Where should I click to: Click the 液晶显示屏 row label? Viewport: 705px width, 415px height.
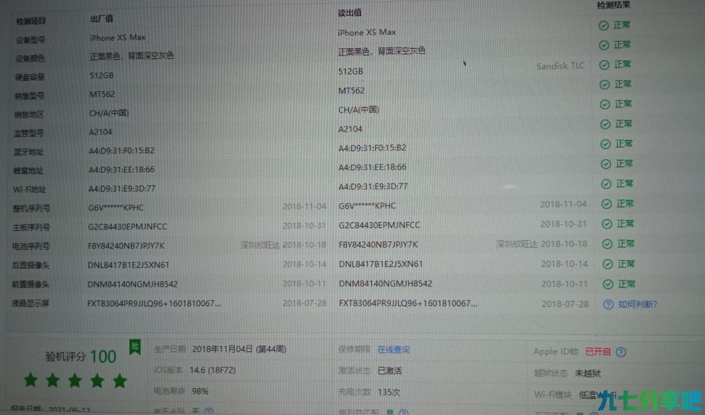pos(31,303)
